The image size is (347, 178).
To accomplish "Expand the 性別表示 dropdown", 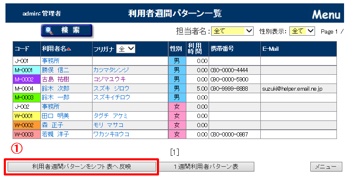I will (302, 31).
